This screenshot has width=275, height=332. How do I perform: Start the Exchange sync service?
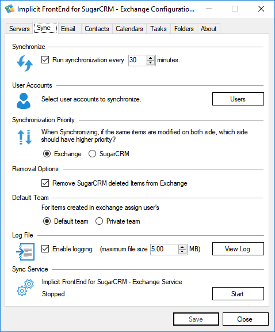pos(238,294)
